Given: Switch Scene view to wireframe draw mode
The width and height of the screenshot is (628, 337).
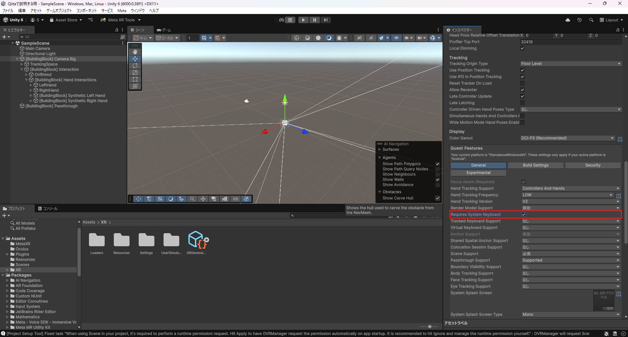Looking at the screenshot, I should click(297, 38).
